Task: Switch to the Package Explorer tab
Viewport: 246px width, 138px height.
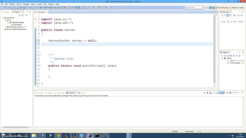Action: tap(6, 12)
